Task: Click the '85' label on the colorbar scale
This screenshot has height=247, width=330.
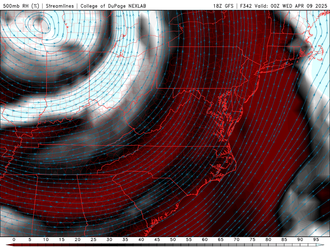Action: coord(284,240)
